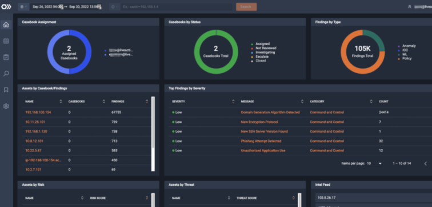Viewport: 432px width, 207px height.
Task: Click Command and Control in Domain Generation row
Action: 327,113
